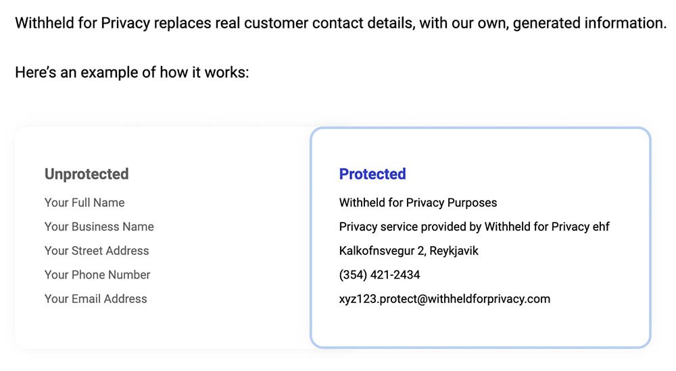This screenshot has height=371, width=676.
Task: Click the xyz123.protect@withheldforprivacy.com email address
Action: tap(444, 299)
